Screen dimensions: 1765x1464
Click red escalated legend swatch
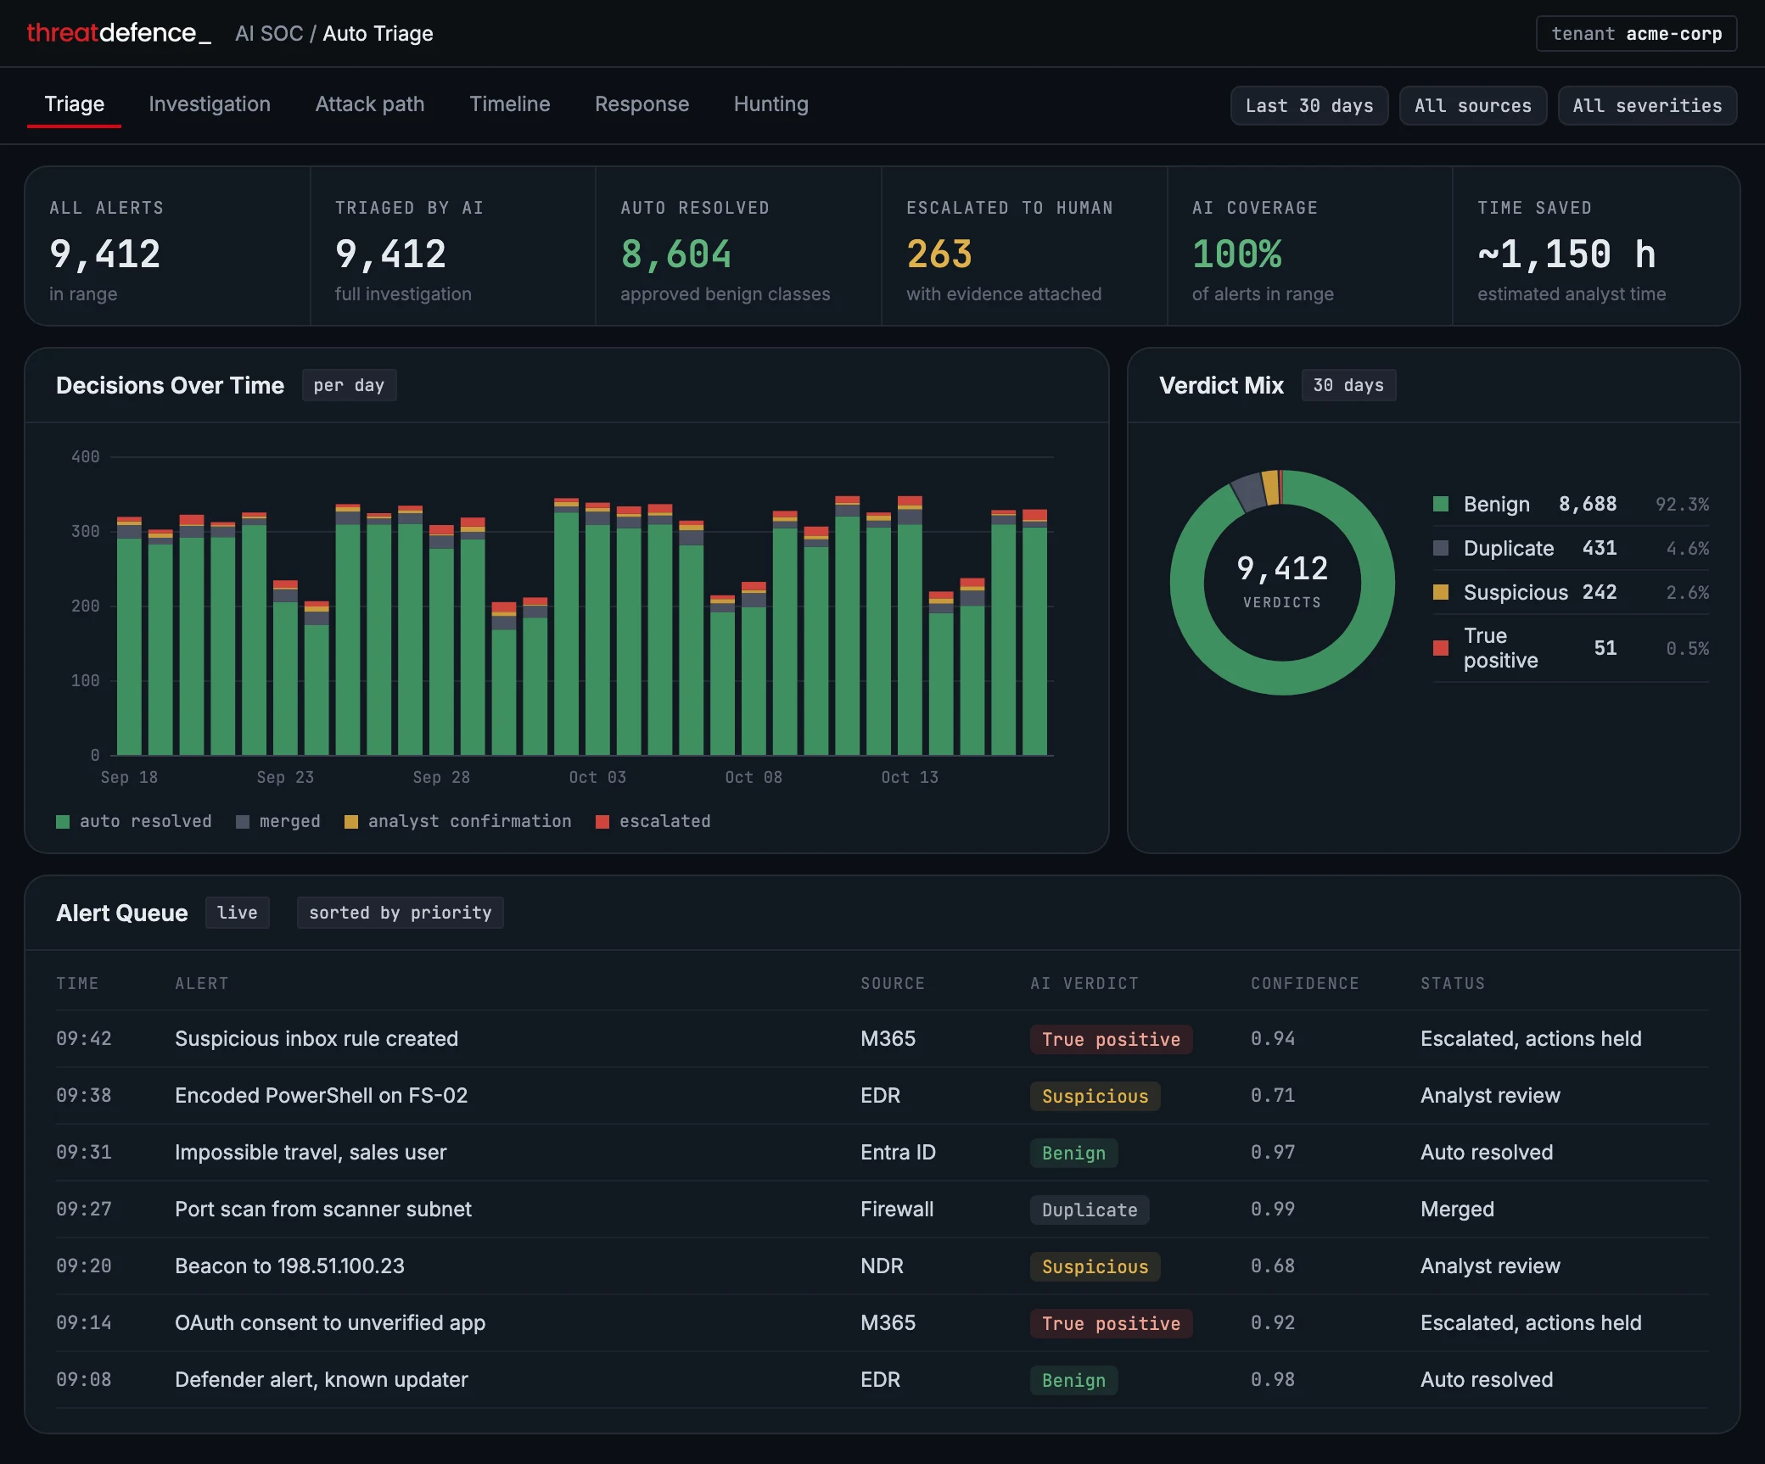[x=602, y=822]
